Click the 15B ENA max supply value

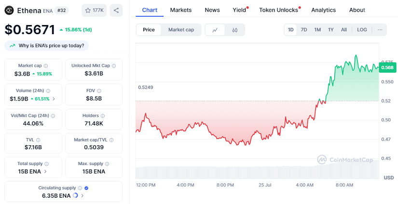(x=94, y=171)
